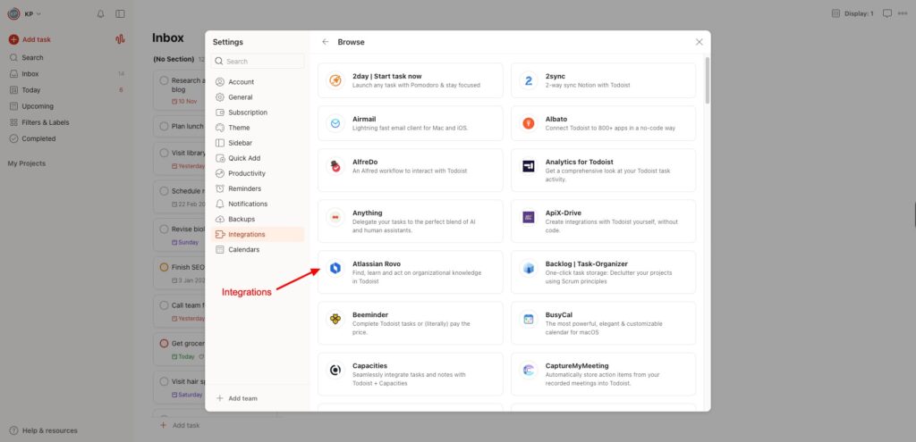Open the Display options button

click(852, 13)
